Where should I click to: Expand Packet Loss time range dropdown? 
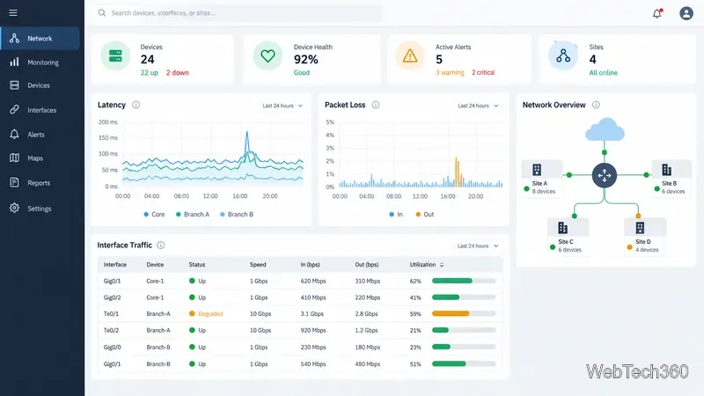coord(478,106)
